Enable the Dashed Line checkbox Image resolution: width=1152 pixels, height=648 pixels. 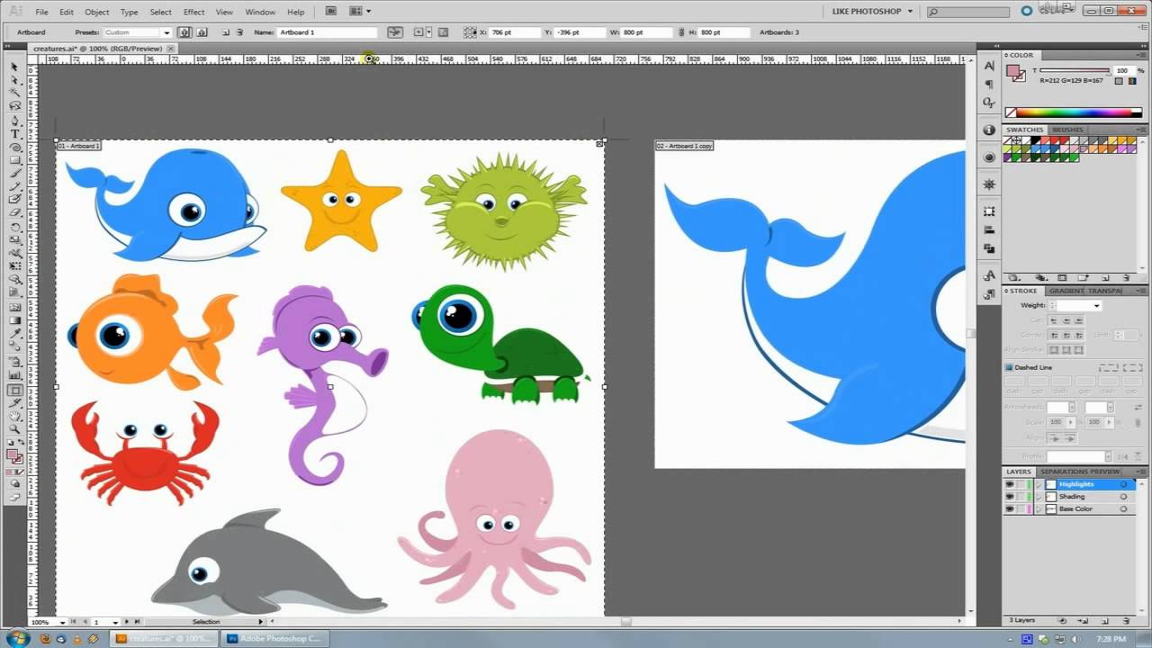pyautogui.click(x=1009, y=367)
